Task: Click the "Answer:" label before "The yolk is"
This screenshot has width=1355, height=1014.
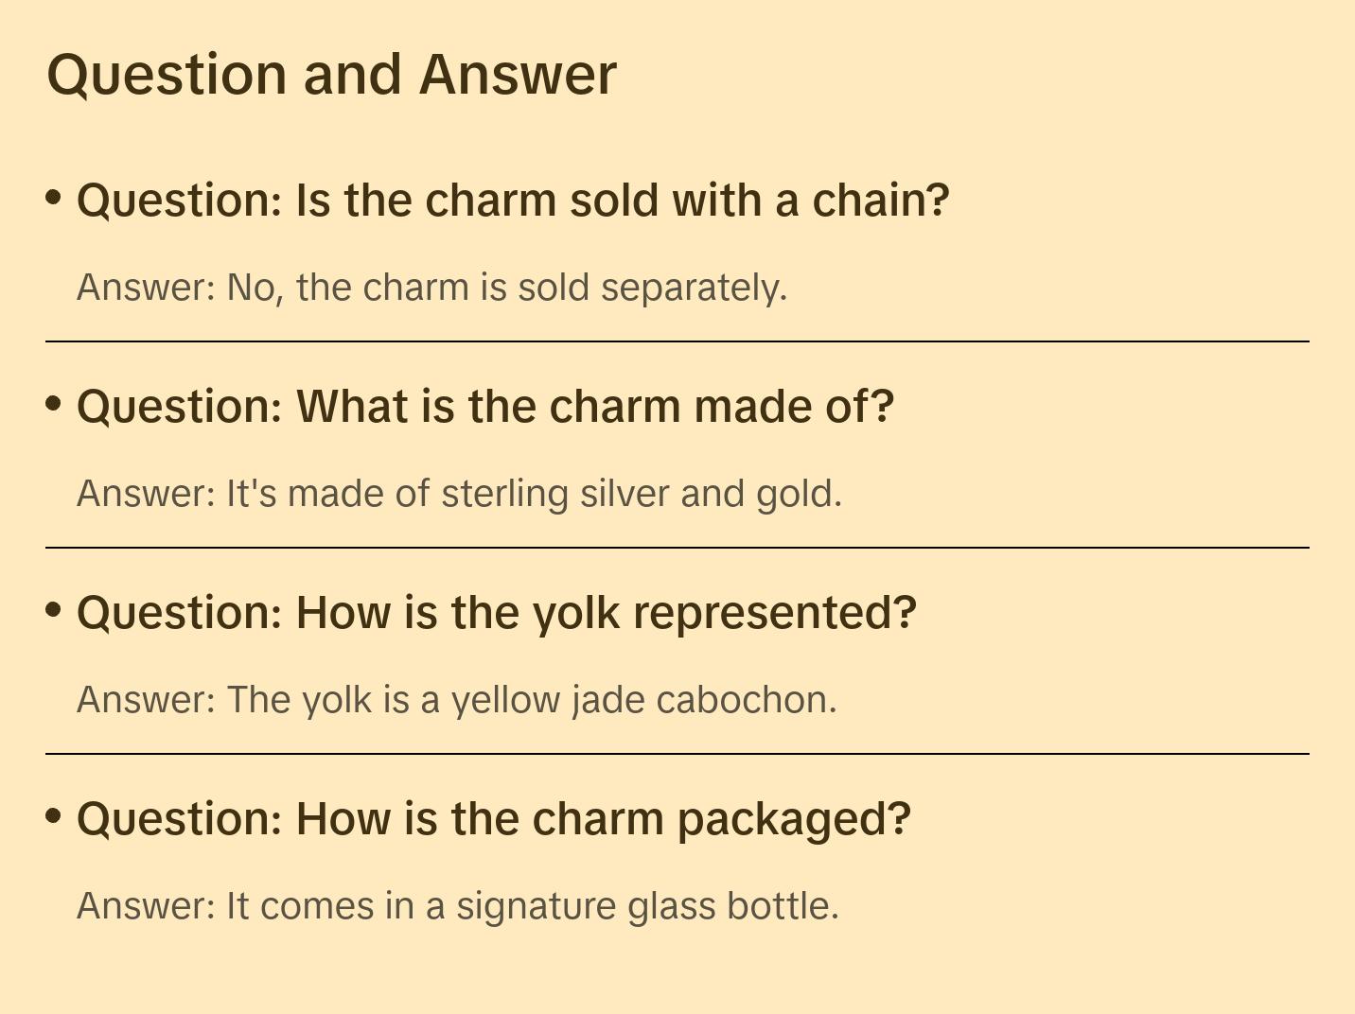Action: [x=147, y=700]
